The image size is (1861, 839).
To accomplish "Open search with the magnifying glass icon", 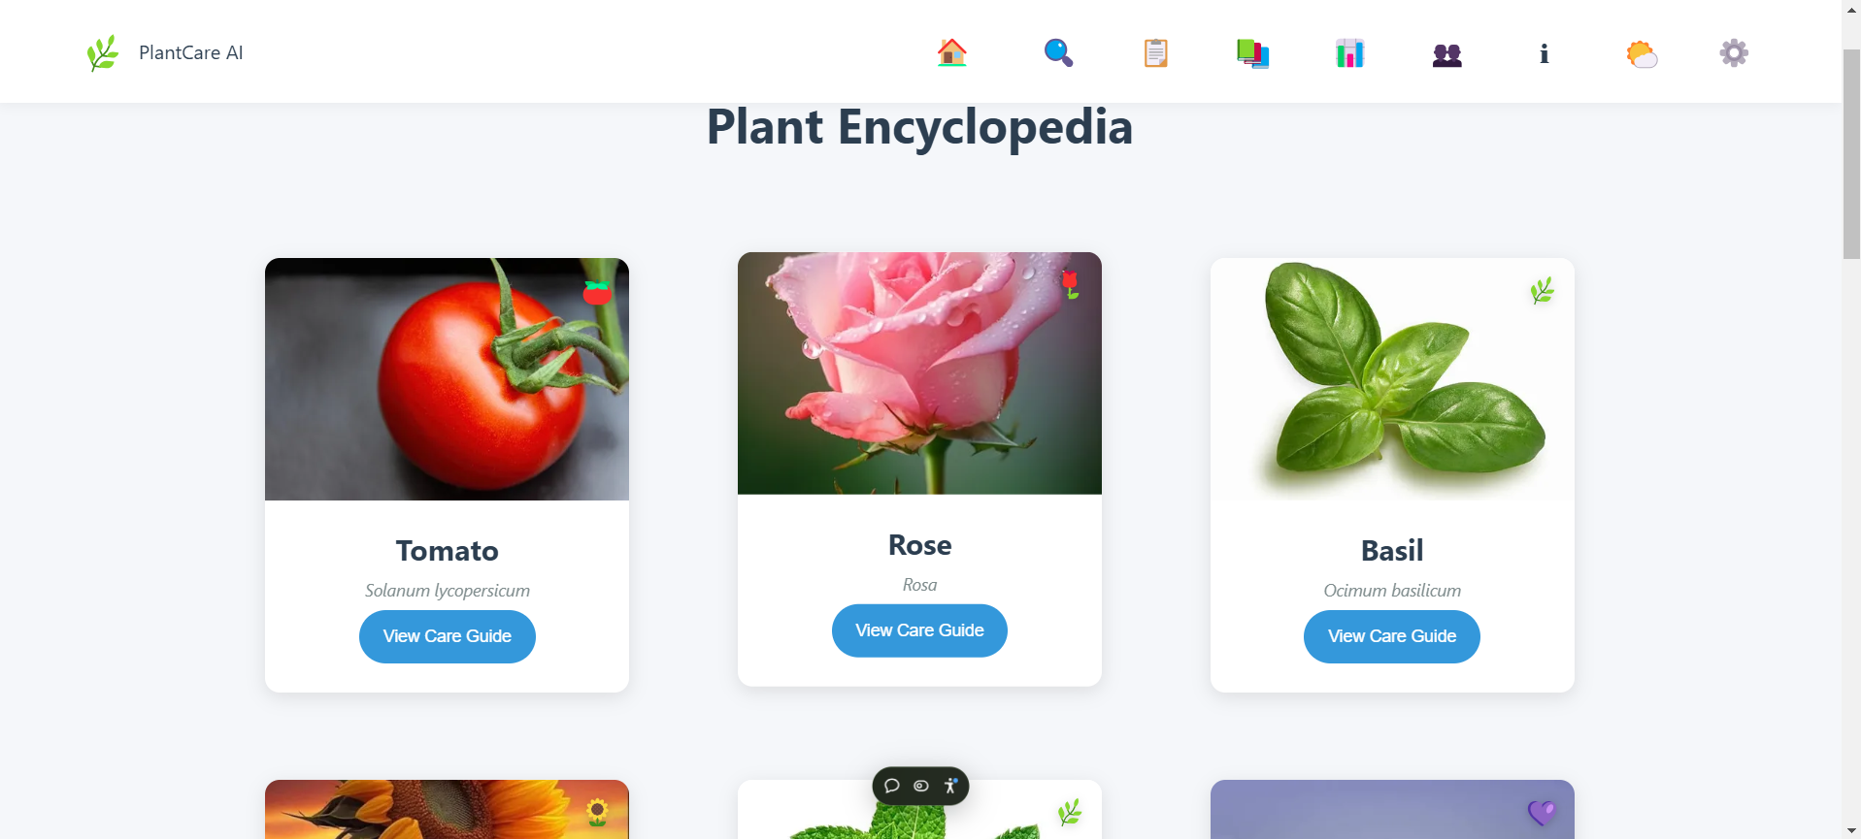I will pos(1058,52).
